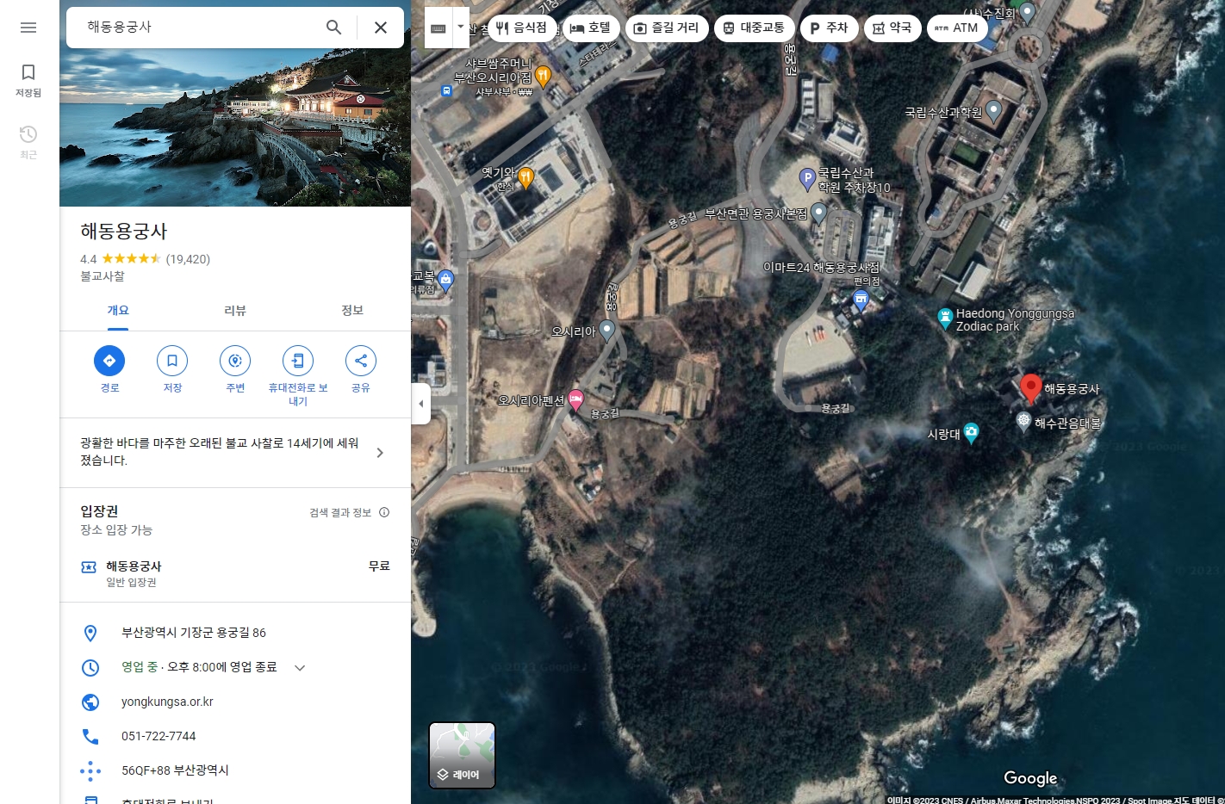Open the hamburger main menu

click(x=28, y=28)
